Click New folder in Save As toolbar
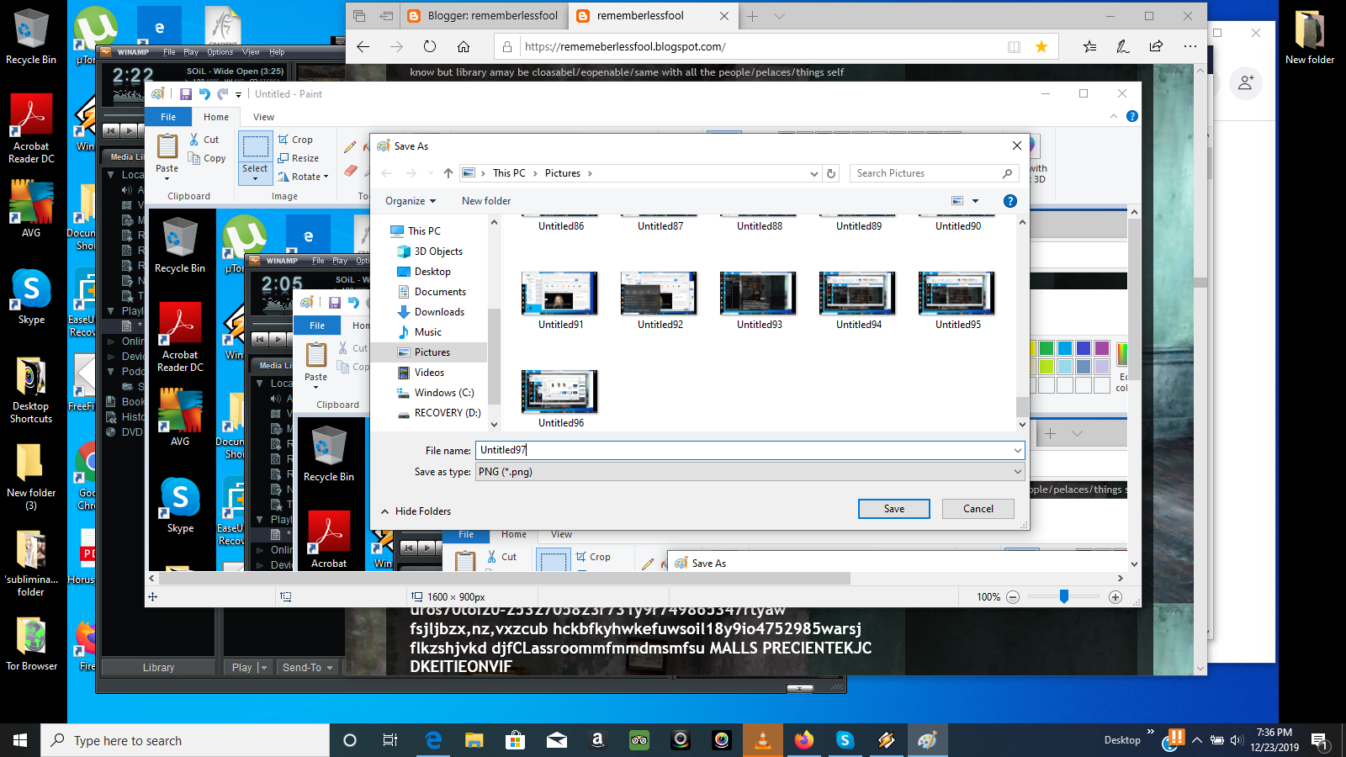 (486, 201)
